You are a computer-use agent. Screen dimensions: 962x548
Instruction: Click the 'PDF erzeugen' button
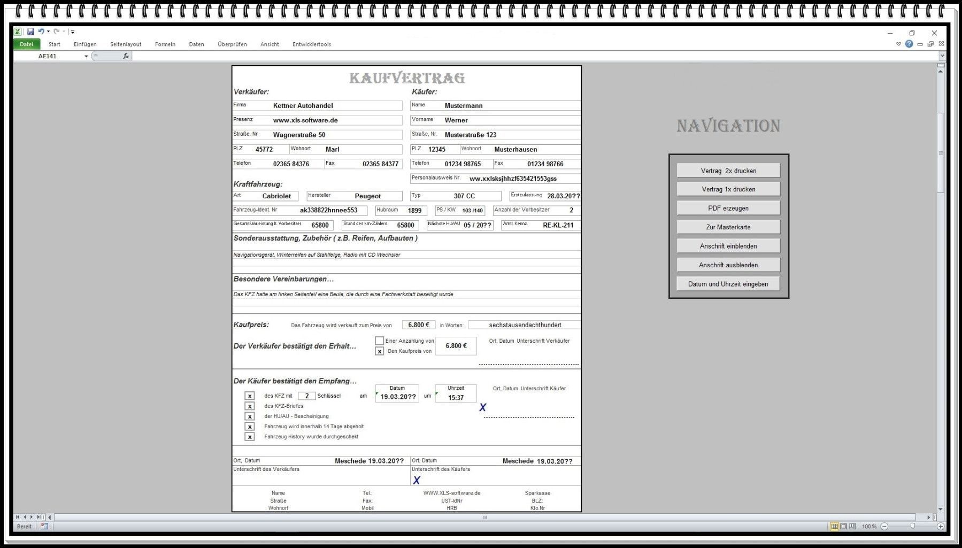click(x=728, y=209)
